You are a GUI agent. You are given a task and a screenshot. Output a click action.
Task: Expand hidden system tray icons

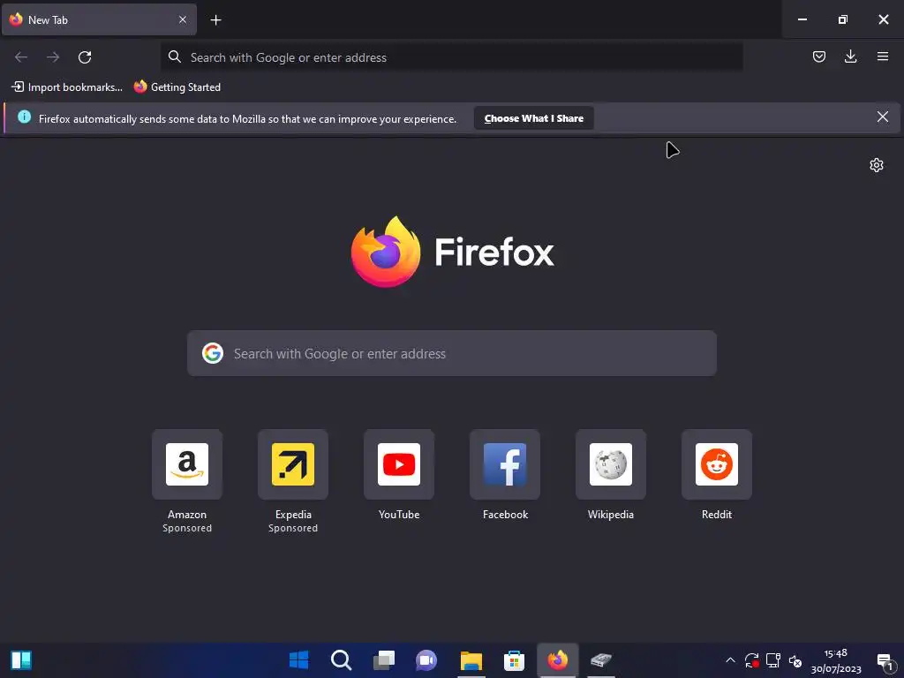coord(730,660)
